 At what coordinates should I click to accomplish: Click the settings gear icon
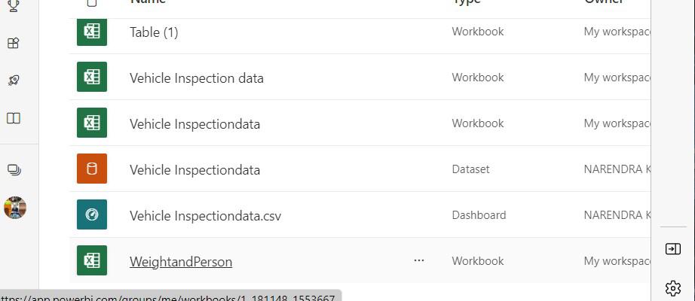(x=673, y=288)
